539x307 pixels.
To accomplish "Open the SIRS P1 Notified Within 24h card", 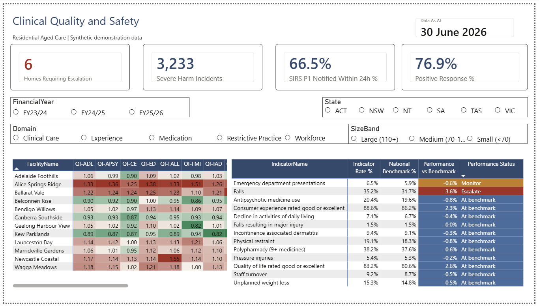I will tap(335, 67).
